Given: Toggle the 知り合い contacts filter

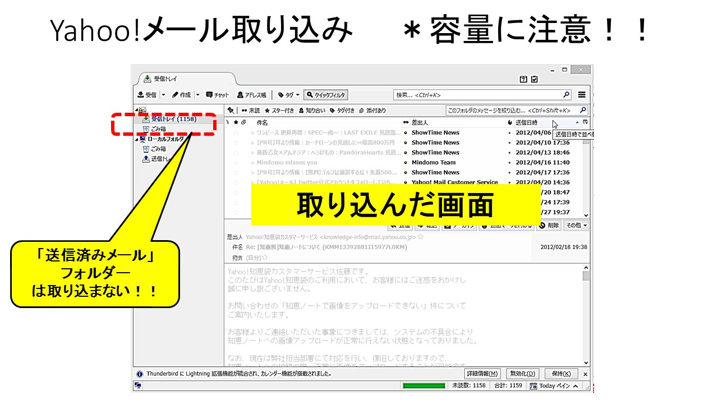Looking at the screenshot, I should click(x=312, y=111).
